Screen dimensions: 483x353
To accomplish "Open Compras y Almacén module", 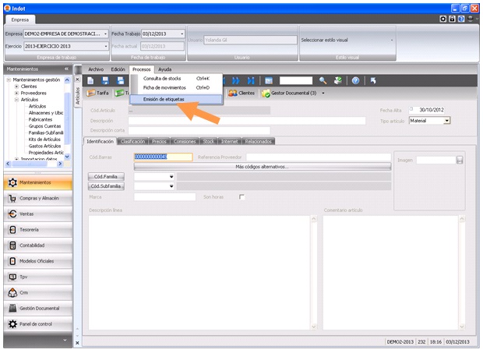I will coord(39,198).
